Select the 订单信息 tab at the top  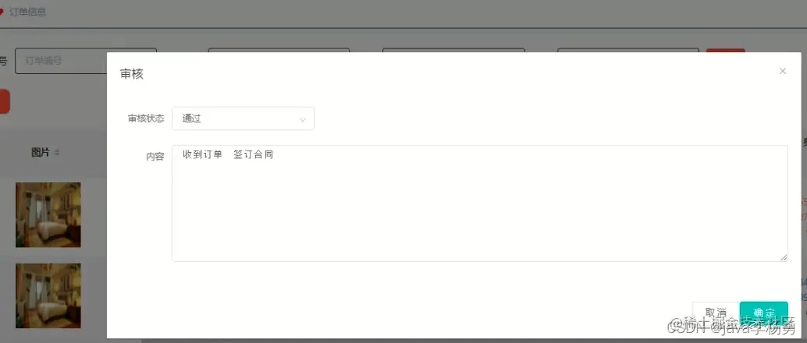click(28, 12)
